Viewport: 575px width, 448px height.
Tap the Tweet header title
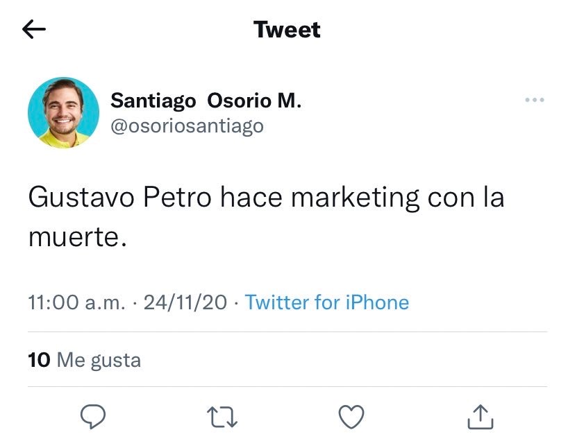[287, 30]
